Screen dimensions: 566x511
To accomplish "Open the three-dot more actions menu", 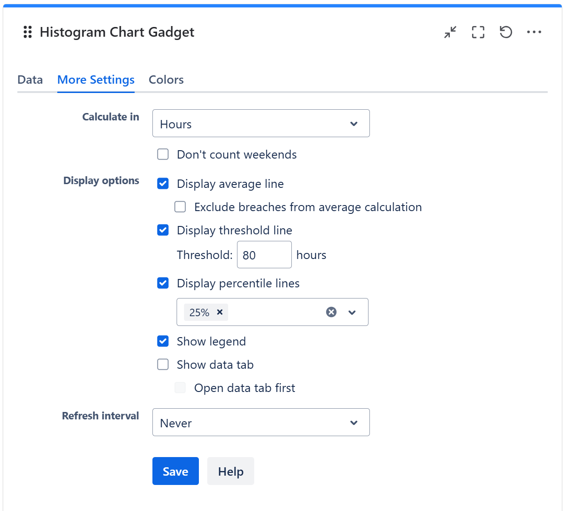I will point(534,32).
